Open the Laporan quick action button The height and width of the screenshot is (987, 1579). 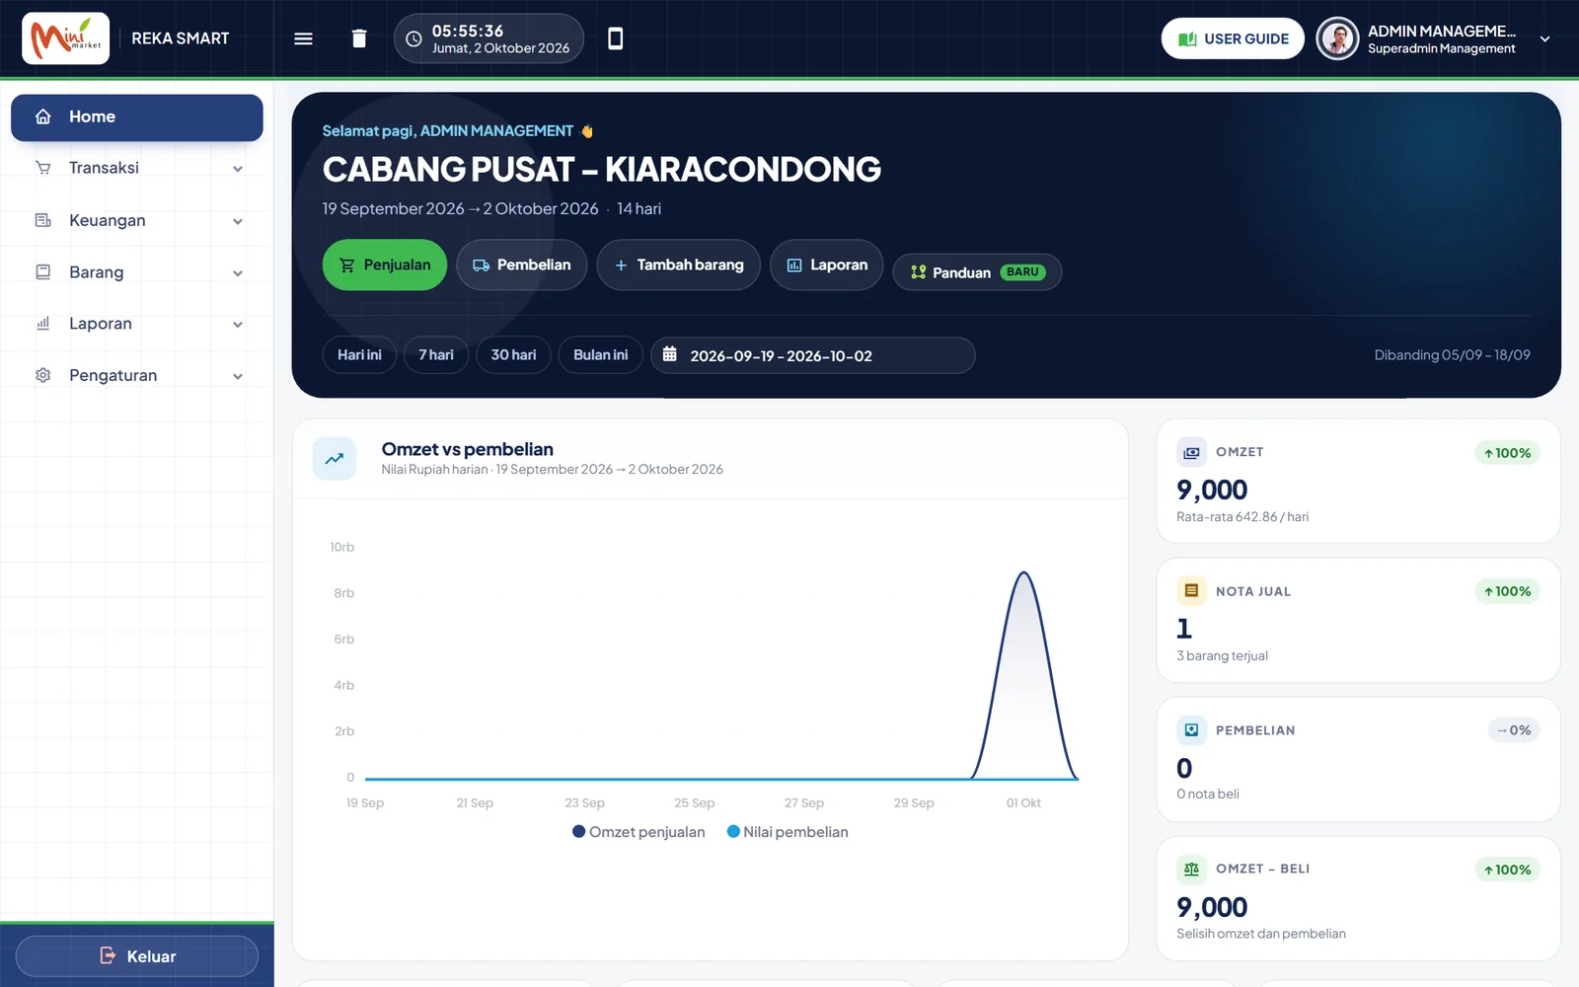tap(827, 265)
